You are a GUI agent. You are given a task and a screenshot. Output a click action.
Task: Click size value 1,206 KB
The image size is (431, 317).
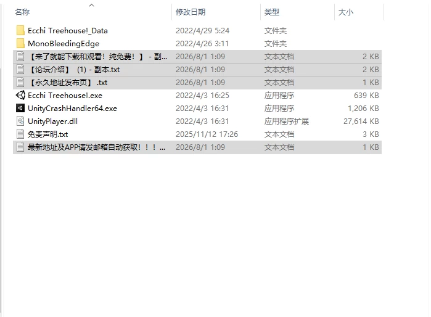363,109
